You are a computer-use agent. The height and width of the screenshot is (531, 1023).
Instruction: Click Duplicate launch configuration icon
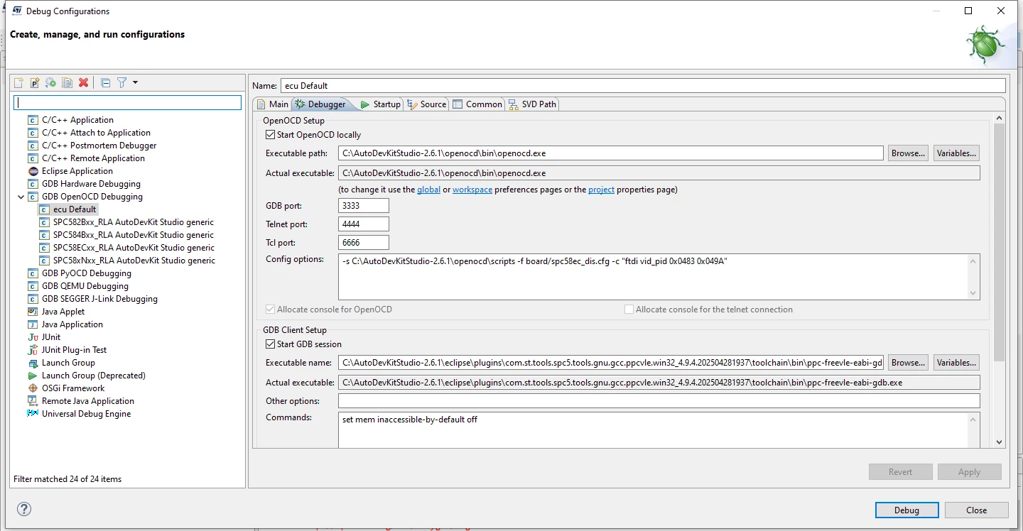[x=67, y=82]
